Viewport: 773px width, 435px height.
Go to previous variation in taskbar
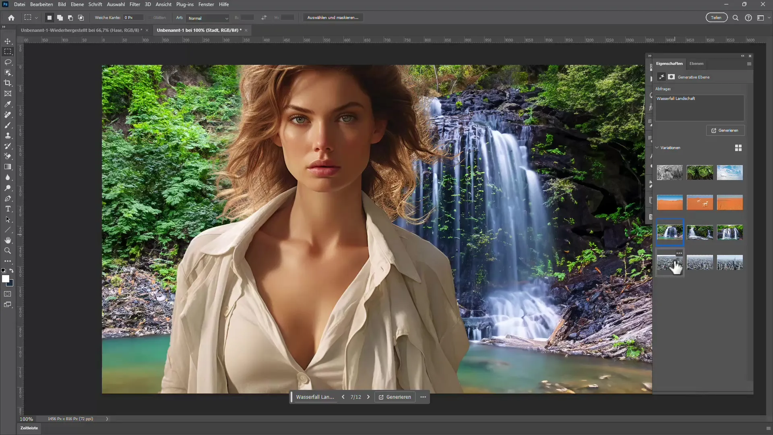click(343, 397)
